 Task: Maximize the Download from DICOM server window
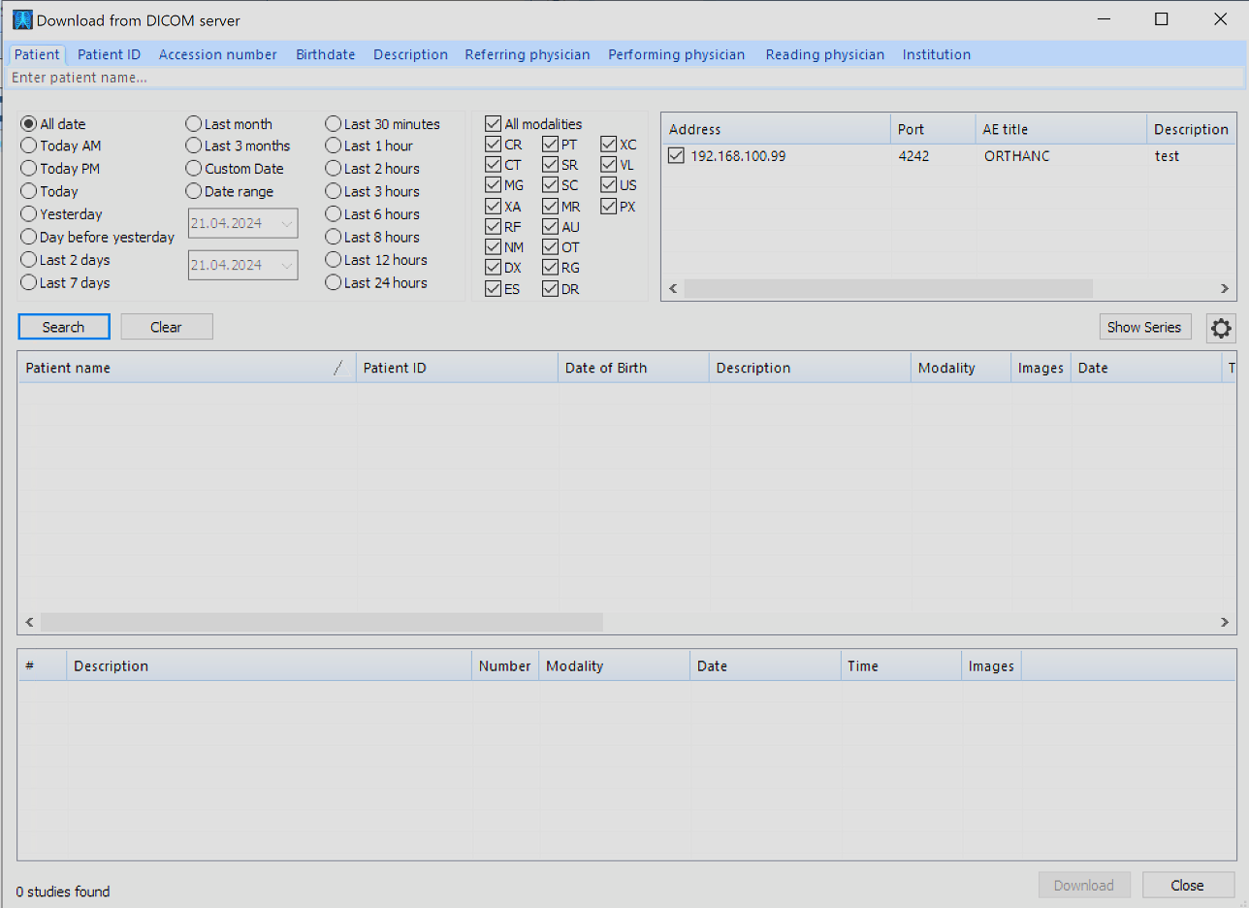click(1162, 19)
